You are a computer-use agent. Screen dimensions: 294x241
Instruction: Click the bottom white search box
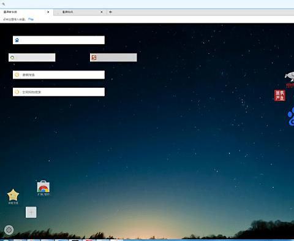(x=59, y=92)
